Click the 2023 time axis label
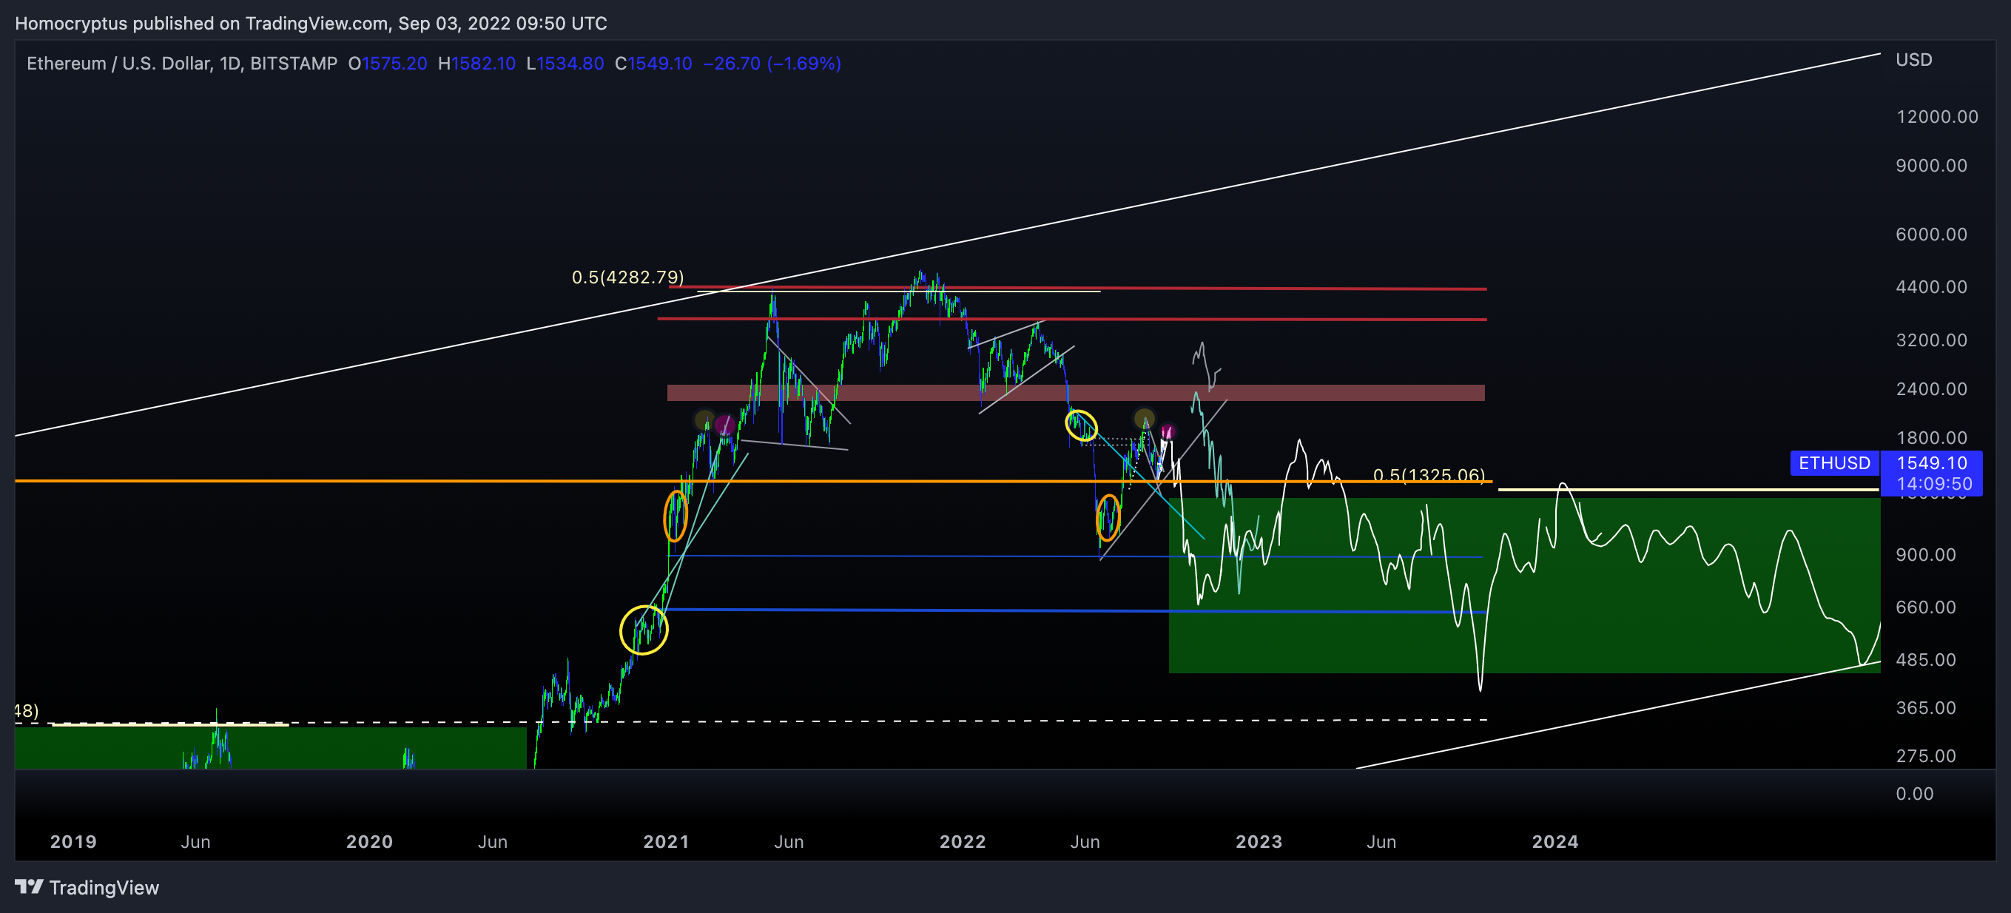This screenshot has width=2011, height=913. [1259, 841]
